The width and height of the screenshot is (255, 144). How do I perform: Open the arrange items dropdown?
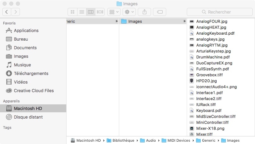(114, 12)
